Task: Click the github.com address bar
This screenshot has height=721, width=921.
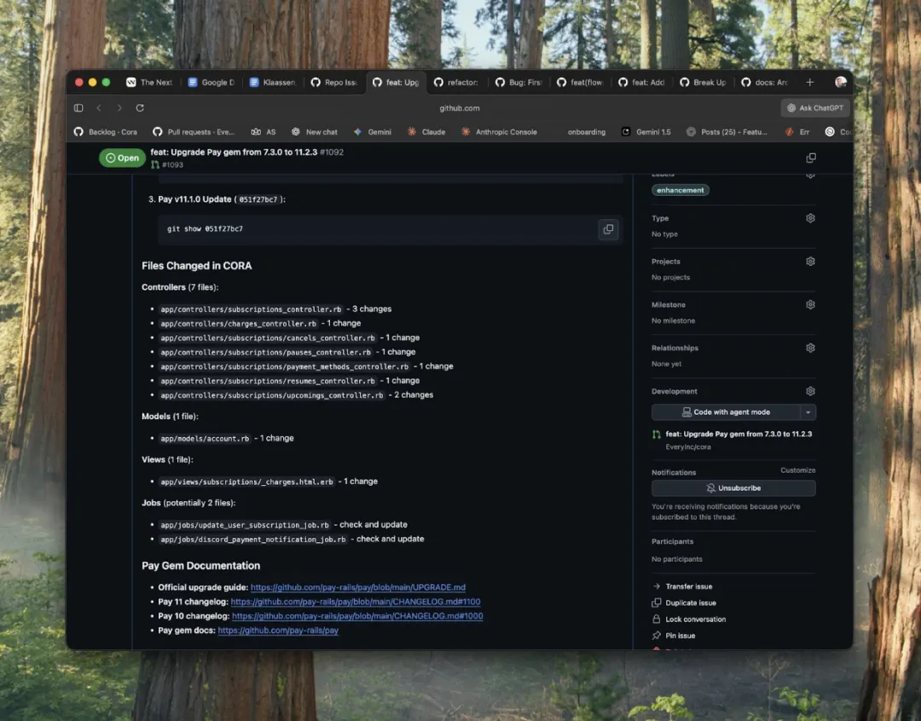Action: pyautogui.click(x=460, y=108)
